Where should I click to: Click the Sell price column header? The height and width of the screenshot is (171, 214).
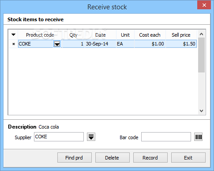pyautogui.click(x=181, y=35)
